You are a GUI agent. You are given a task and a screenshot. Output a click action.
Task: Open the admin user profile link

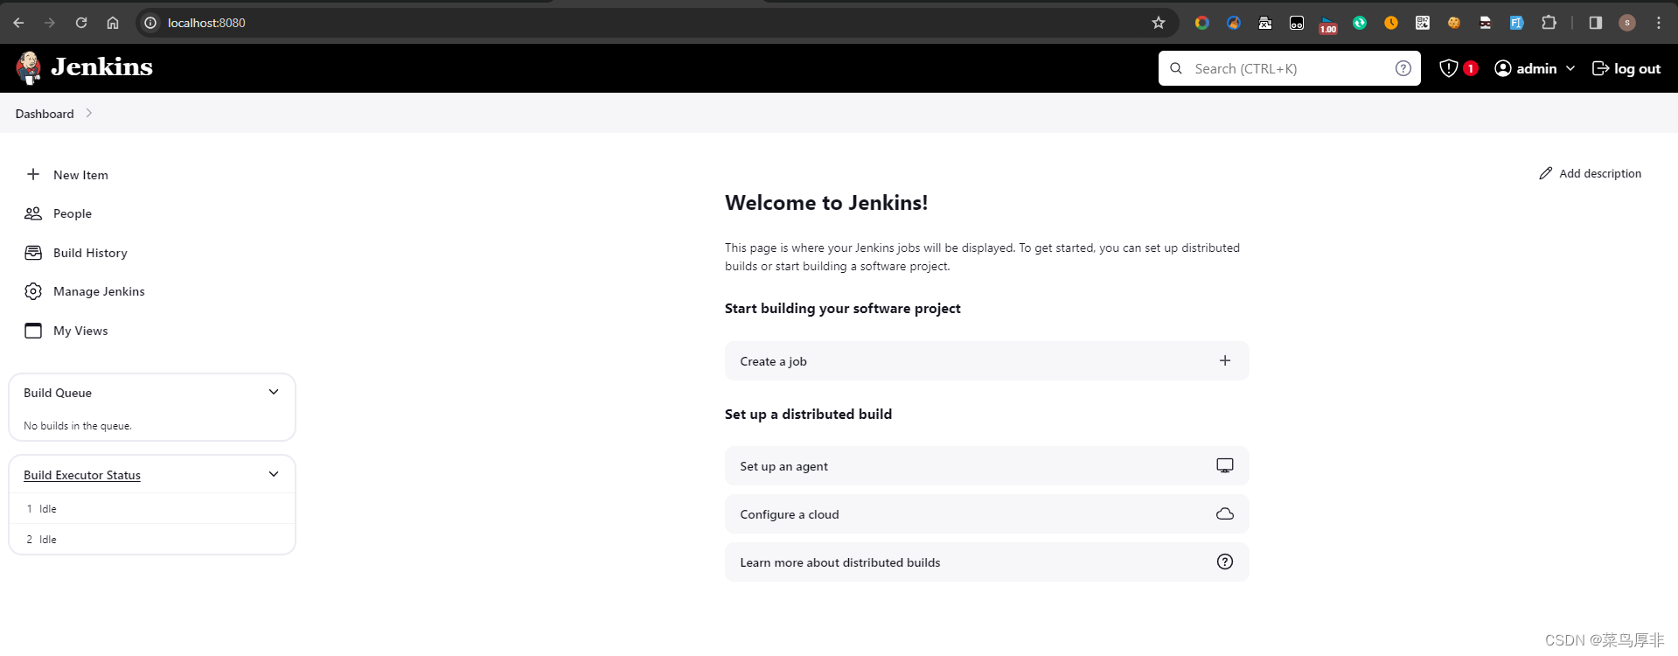(x=1526, y=68)
